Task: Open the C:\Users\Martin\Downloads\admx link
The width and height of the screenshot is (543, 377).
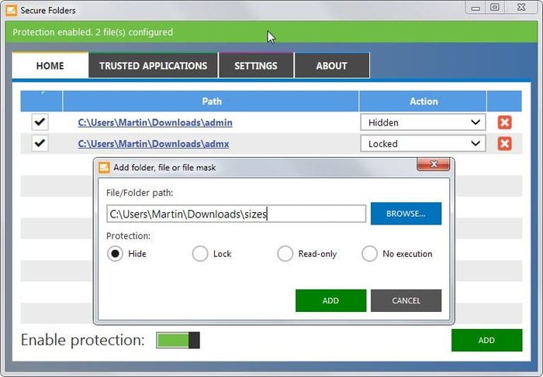Action: click(154, 144)
